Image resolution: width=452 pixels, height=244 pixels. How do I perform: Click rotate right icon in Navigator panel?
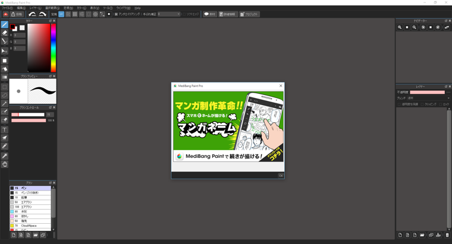438,27
